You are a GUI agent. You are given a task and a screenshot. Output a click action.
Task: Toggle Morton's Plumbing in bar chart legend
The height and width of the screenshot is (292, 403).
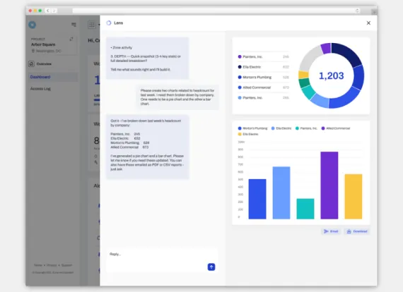(x=252, y=128)
